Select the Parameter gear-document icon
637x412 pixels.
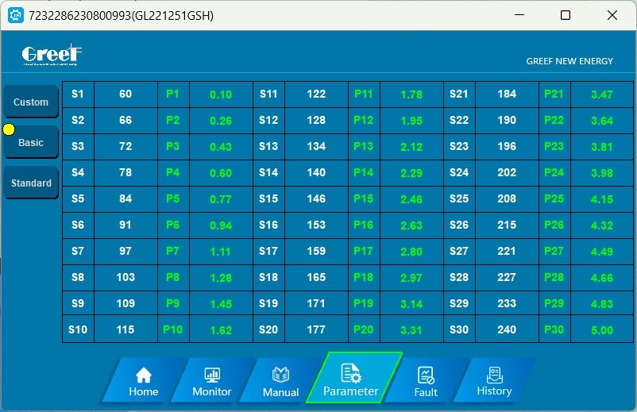coord(351,373)
